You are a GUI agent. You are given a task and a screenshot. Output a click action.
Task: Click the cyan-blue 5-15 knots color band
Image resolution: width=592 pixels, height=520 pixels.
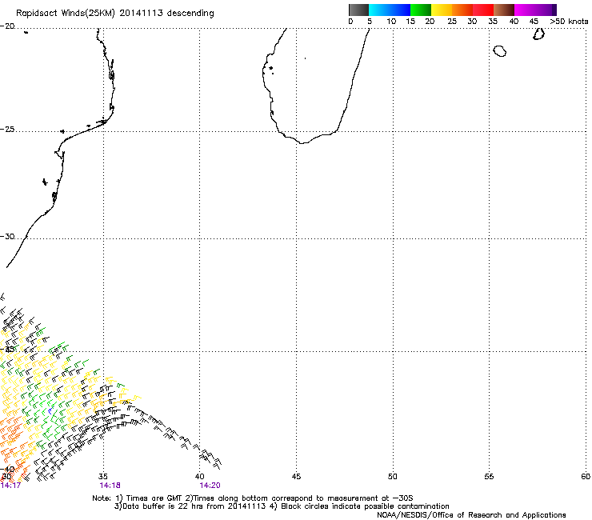pos(390,10)
